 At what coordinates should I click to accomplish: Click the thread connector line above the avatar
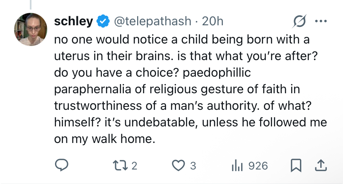(x=31, y=5)
